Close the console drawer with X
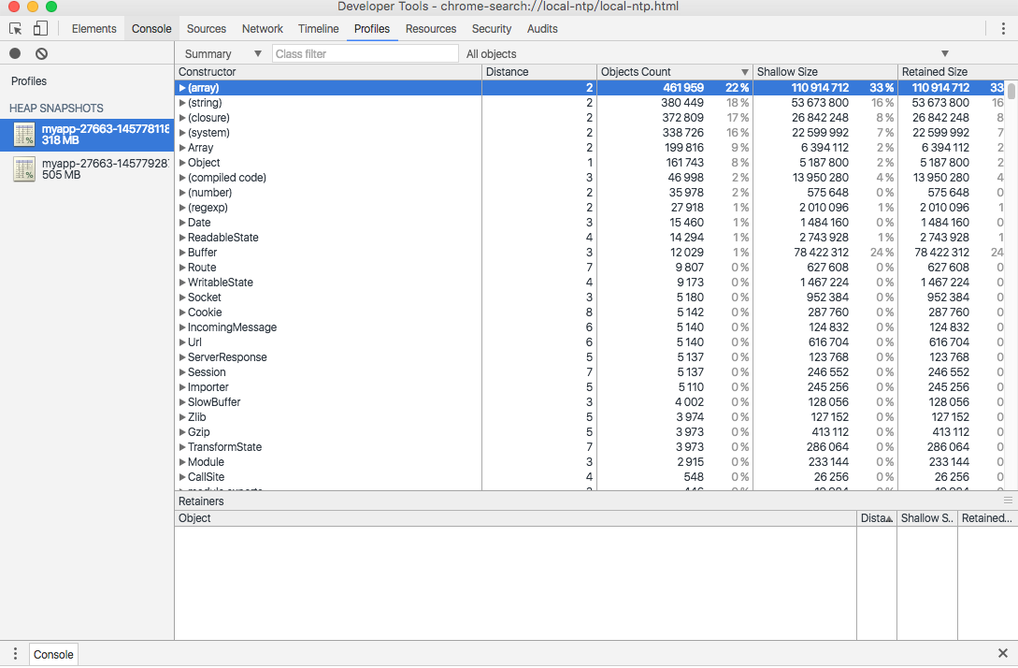The height and width of the screenshot is (668, 1018). tap(1003, 654)
